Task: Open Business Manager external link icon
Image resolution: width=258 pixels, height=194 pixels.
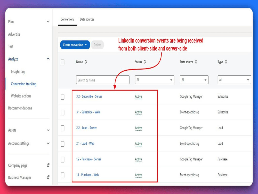Action: coord(48,177)
